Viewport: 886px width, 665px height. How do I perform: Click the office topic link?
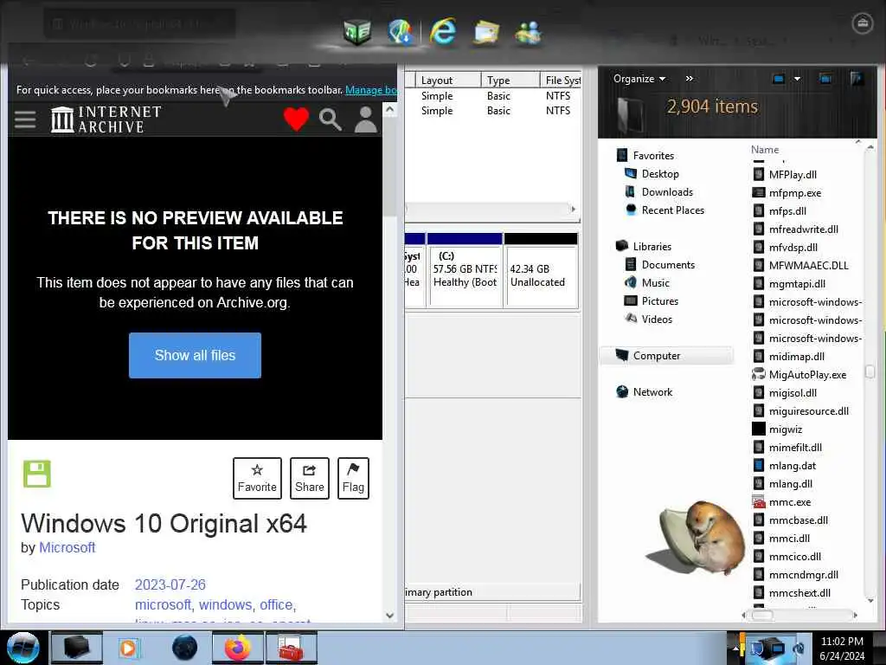(278, 604)
